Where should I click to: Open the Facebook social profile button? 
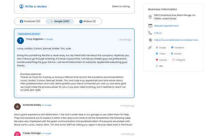click(x=177, y=48)
